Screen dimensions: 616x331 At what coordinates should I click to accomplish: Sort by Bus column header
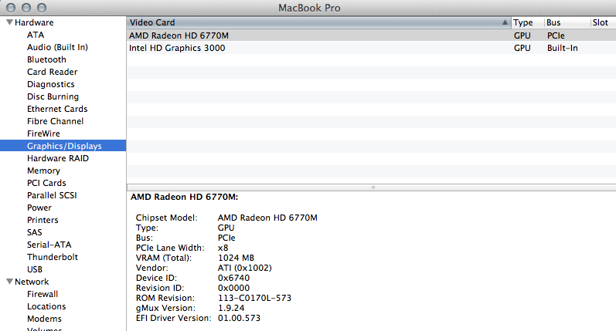(567, 22)
